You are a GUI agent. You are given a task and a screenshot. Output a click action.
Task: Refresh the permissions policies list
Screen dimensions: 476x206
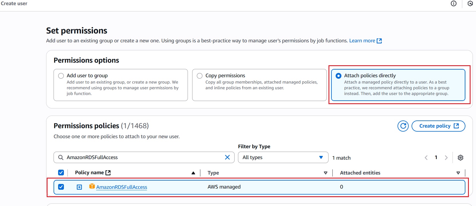tap(403, 126)
